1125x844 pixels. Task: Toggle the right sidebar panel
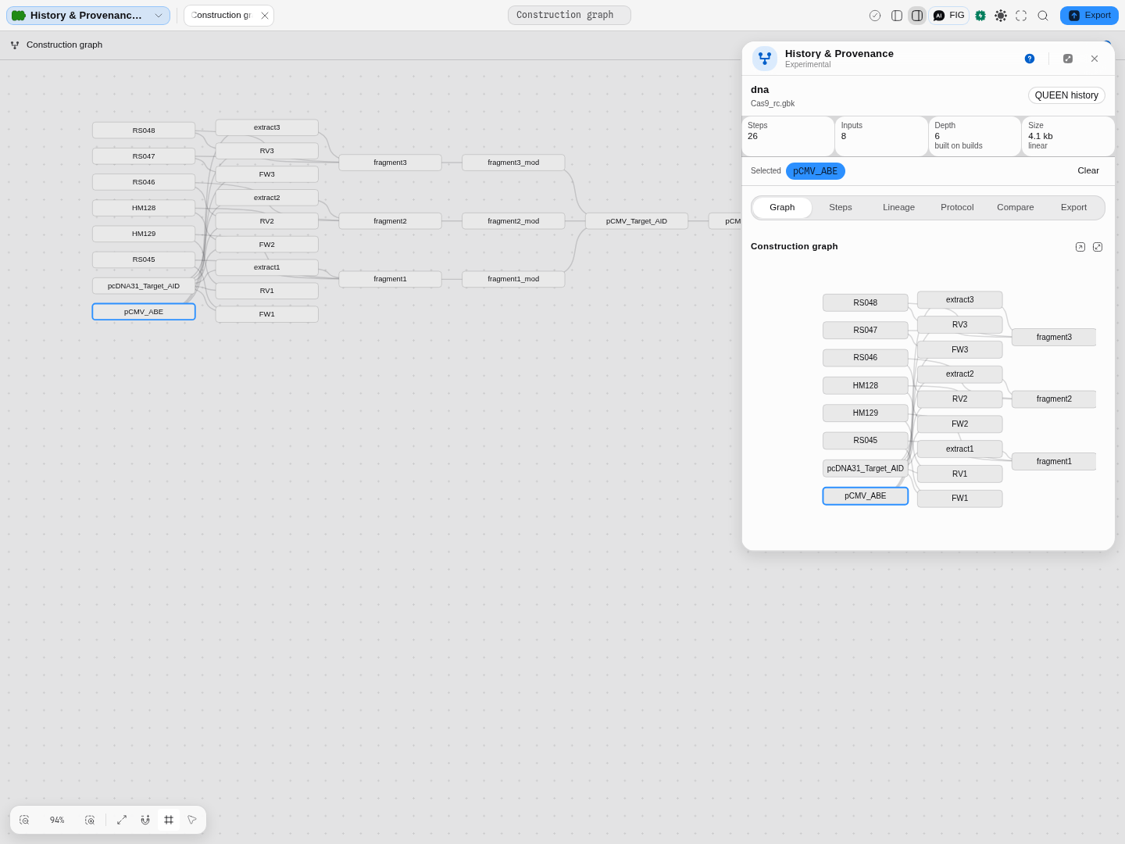coord(917,16)
